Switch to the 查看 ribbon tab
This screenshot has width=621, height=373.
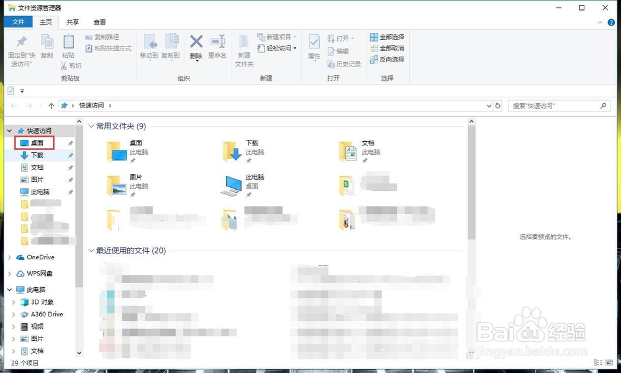click(99, 22)
